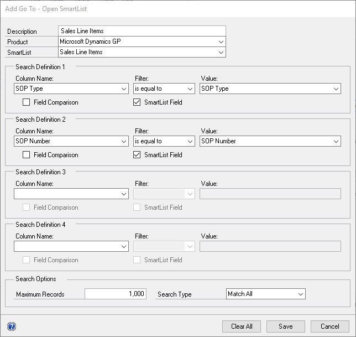Expand the SOP Type Value dropdown
356x337 pixels.
coord(270,89)
